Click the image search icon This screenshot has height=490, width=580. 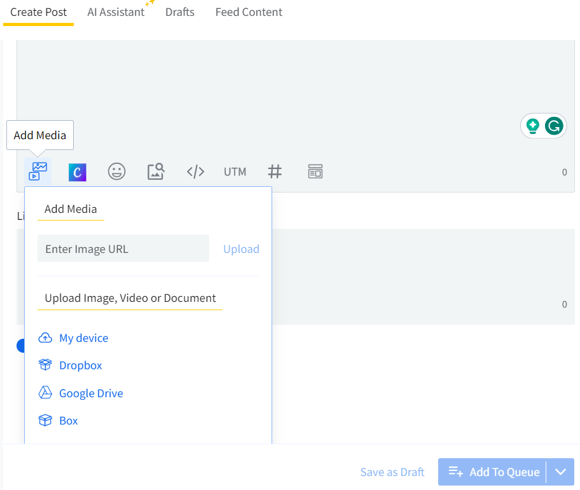156,172
